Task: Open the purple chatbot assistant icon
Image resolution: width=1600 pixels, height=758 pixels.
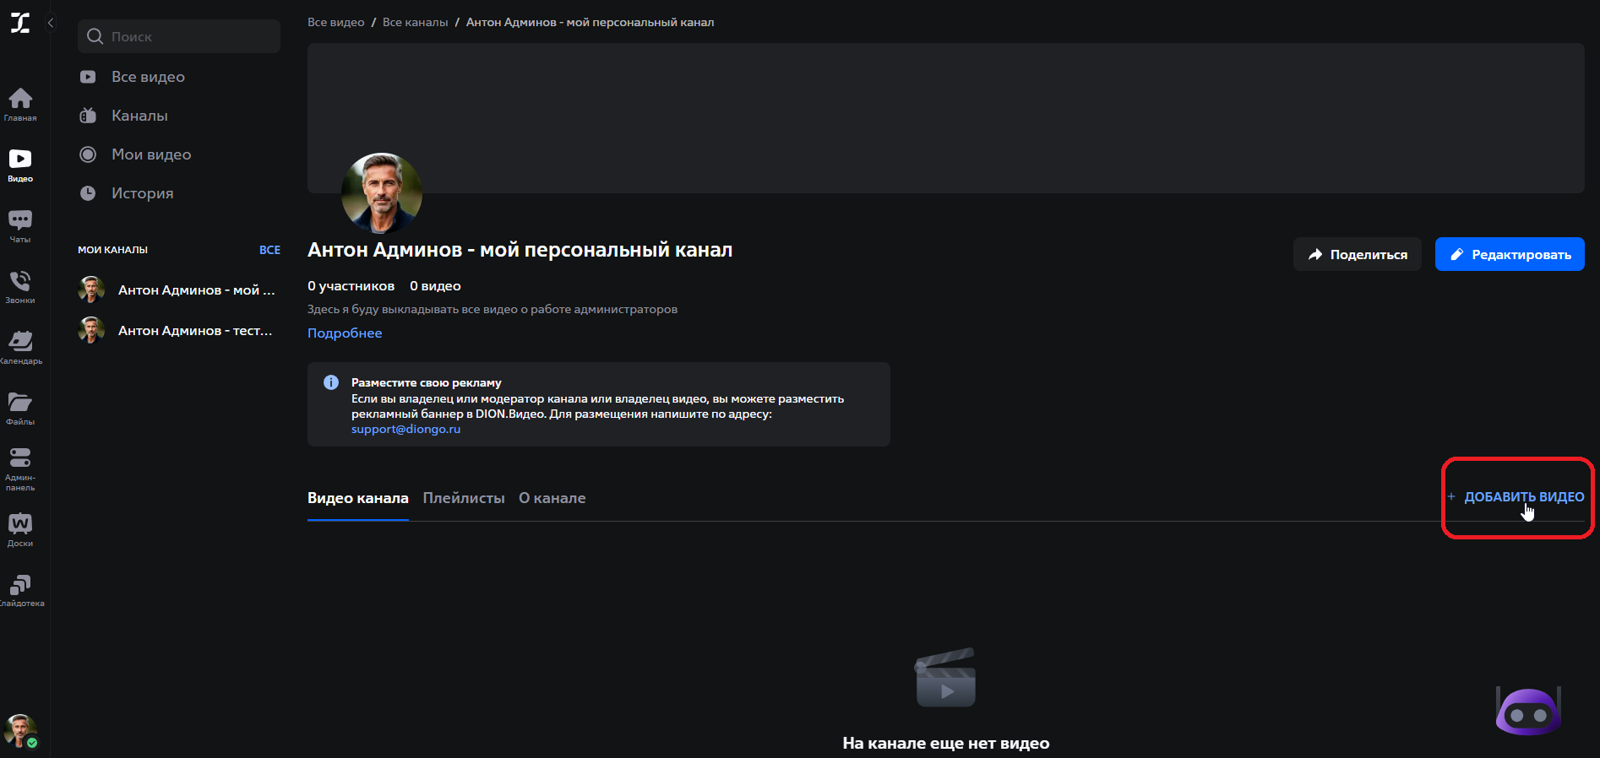Action: 1528,712
